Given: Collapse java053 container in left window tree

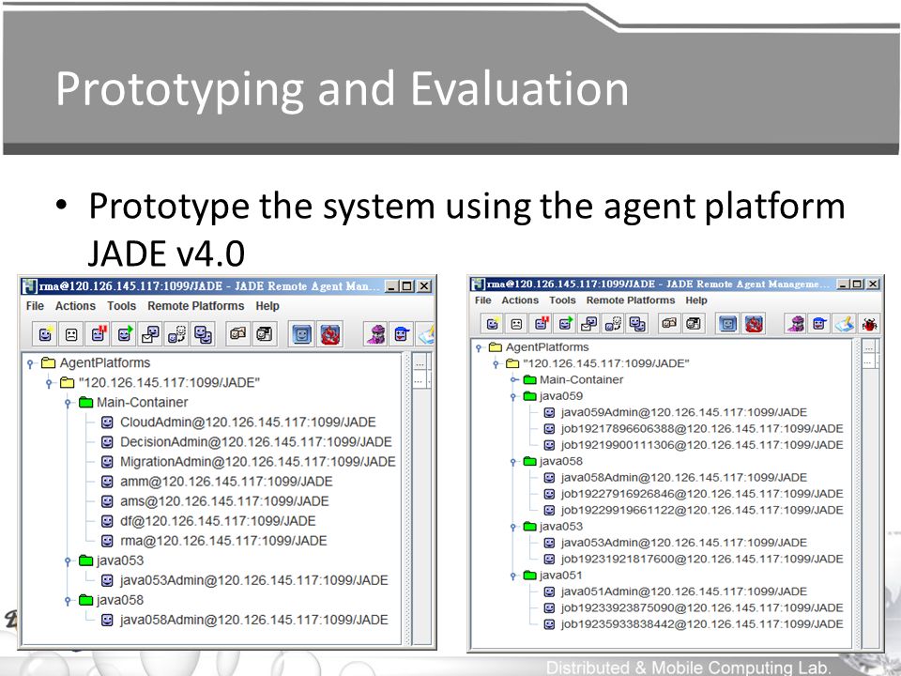Looking at the screenshot, I should tap(68, 561).
